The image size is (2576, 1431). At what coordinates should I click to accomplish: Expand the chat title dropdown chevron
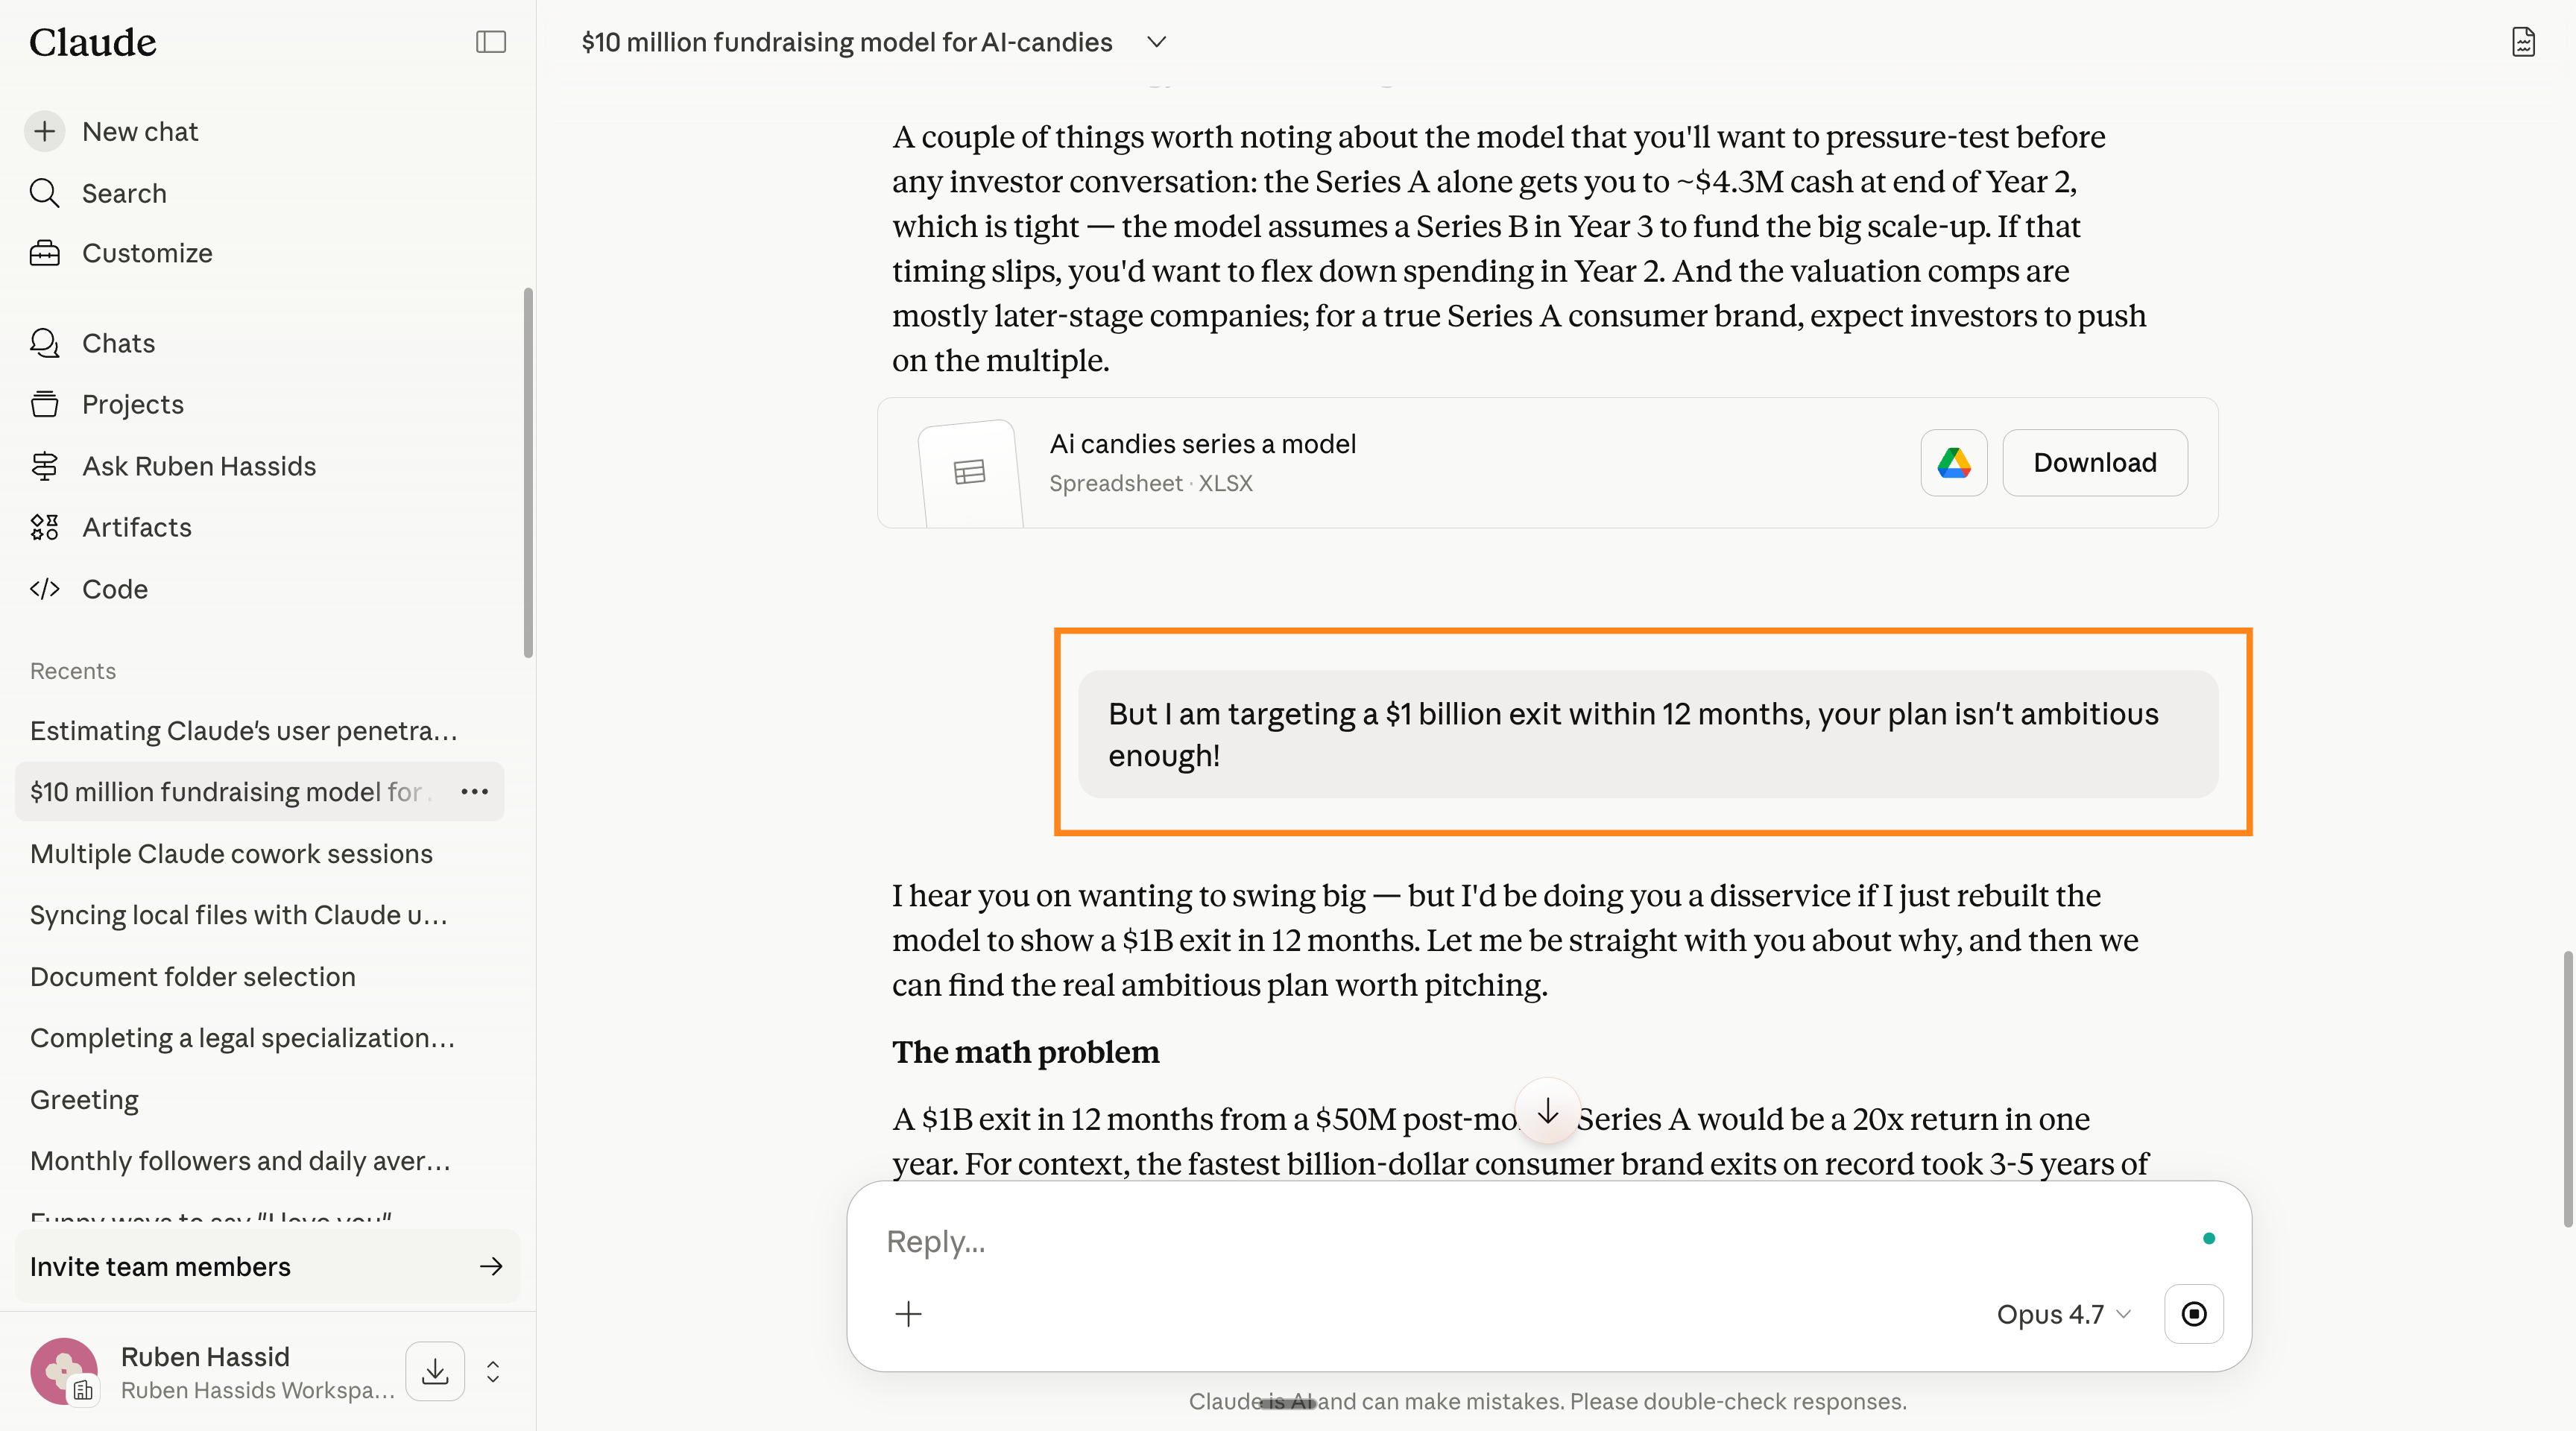pos(1156,42)
